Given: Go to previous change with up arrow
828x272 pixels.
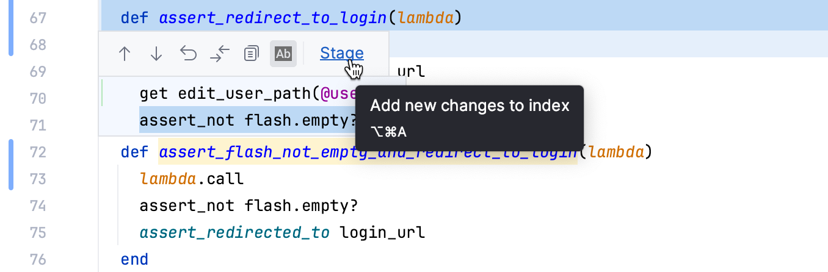Looking at the screenshot, I should coord(125,54).
